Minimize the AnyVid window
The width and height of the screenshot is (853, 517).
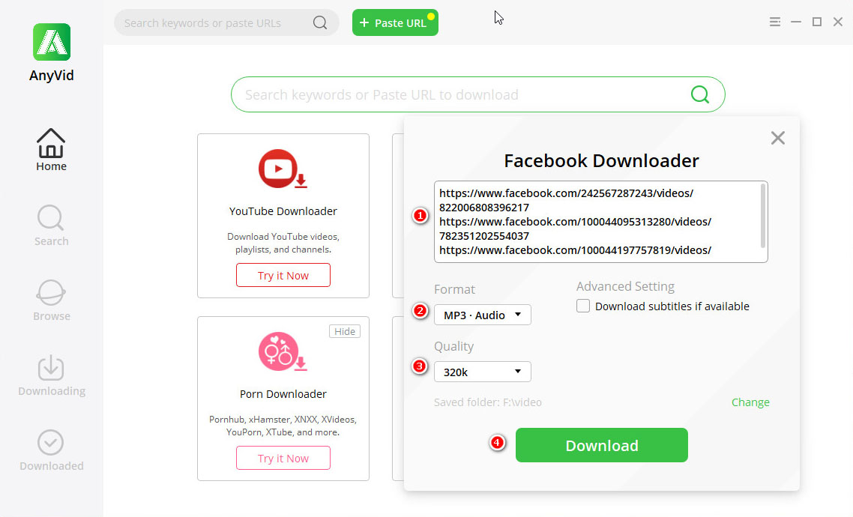coord(796,22)
